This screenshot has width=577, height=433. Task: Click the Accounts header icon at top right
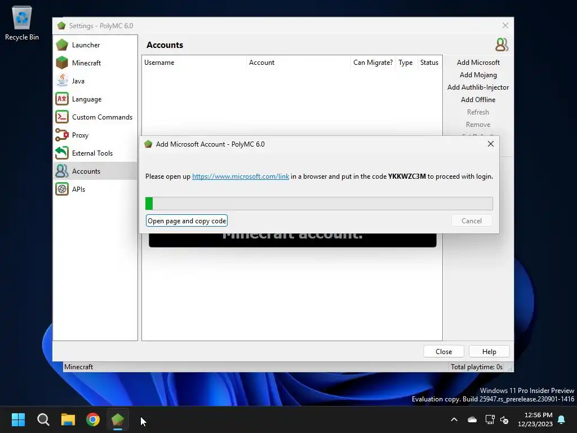(x=502, y=45)
